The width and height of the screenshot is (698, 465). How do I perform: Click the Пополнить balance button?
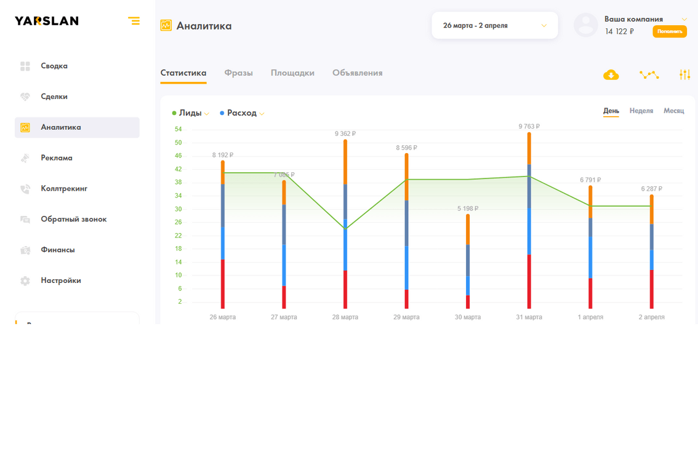[669, 31]
